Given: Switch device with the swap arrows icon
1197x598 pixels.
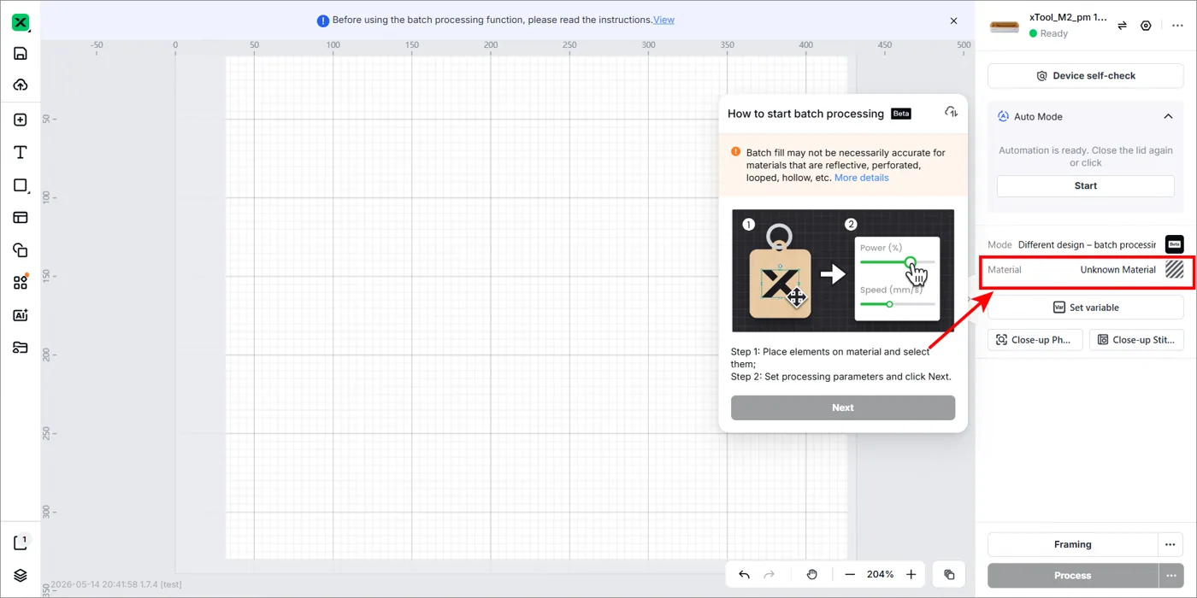Looking at the screenshot, I should point(1122,26).
